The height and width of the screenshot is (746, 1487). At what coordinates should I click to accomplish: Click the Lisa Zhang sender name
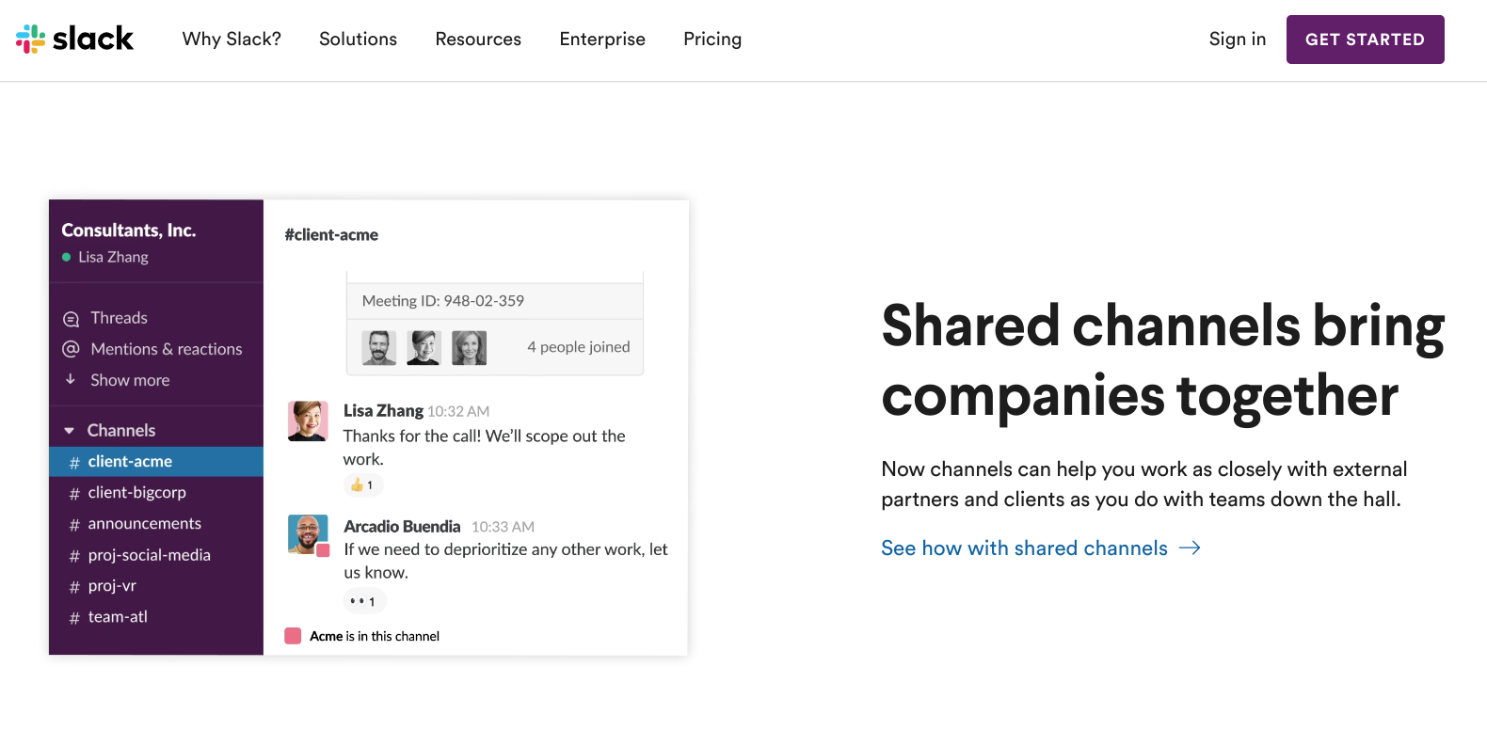383,410
